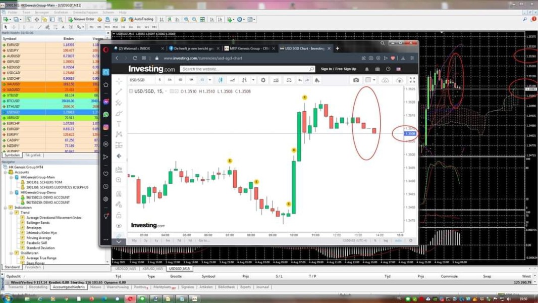Select the M15 timeframe in the MT4 toolbar
Screen dimensions: 538x303
tap(107, 27)
